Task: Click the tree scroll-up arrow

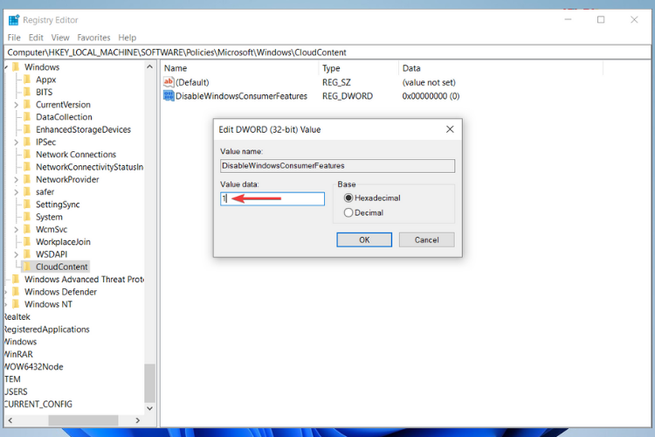Action: (149, 67)
